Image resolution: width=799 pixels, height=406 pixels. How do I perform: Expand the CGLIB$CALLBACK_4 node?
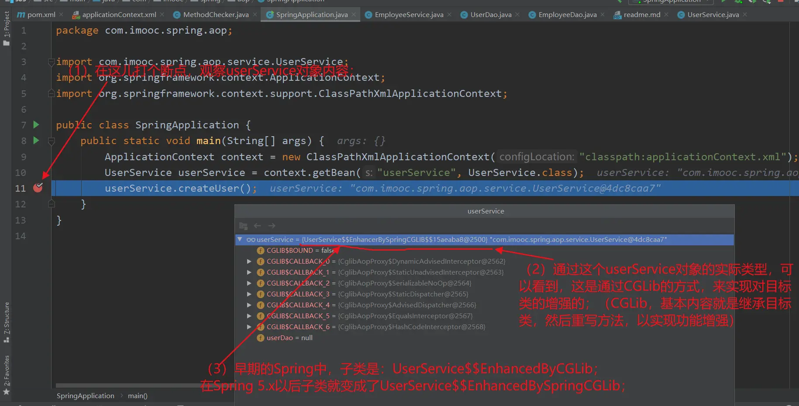pyautogui.click(x=249, y=305)
